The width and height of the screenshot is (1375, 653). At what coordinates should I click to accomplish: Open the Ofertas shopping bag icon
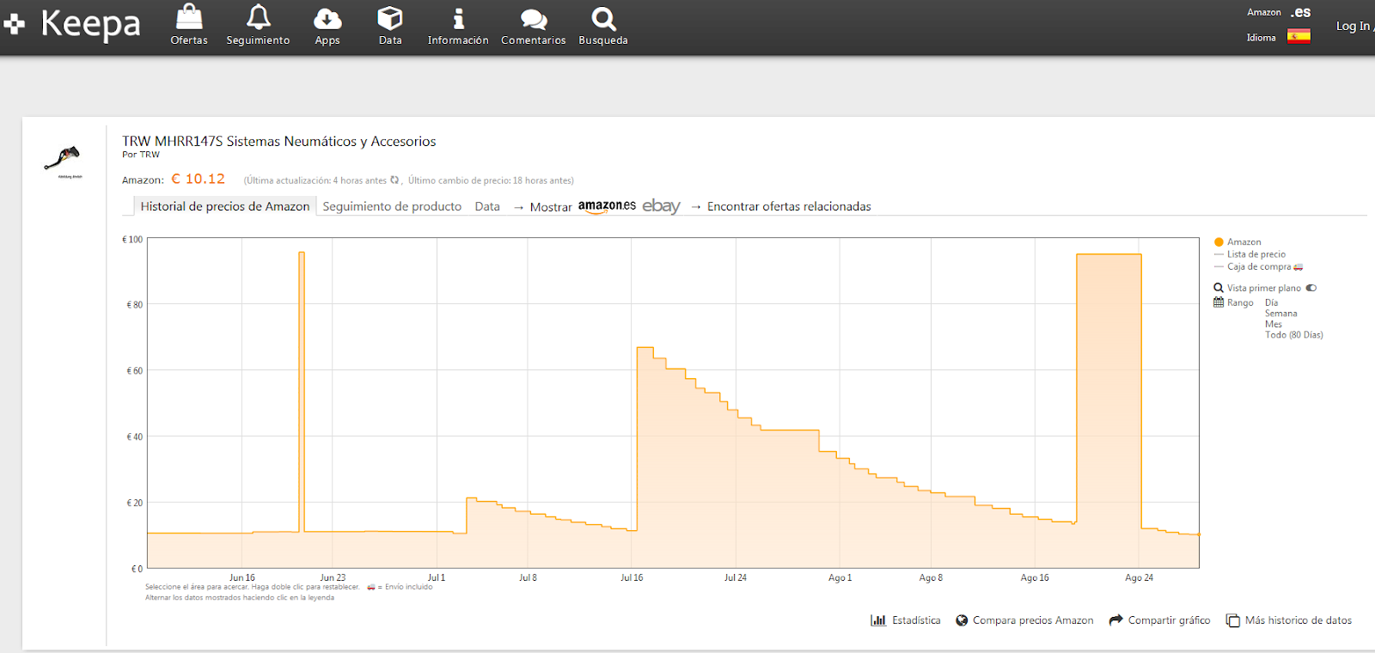pyautogui.click(x=189, y=17)
